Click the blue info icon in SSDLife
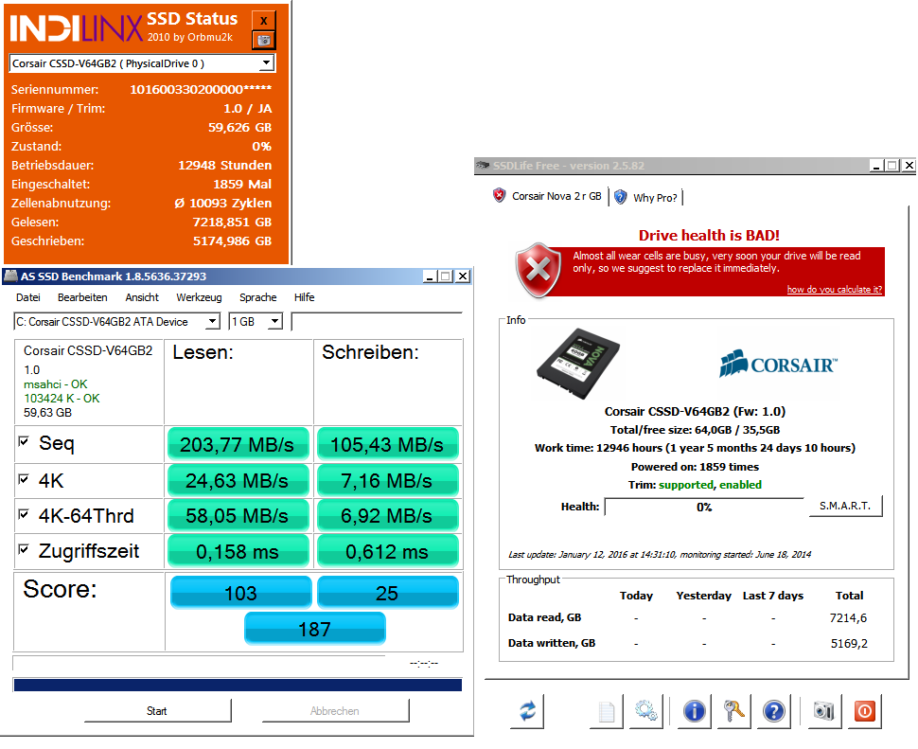918x749 pixels. click(x=695, y=711)
